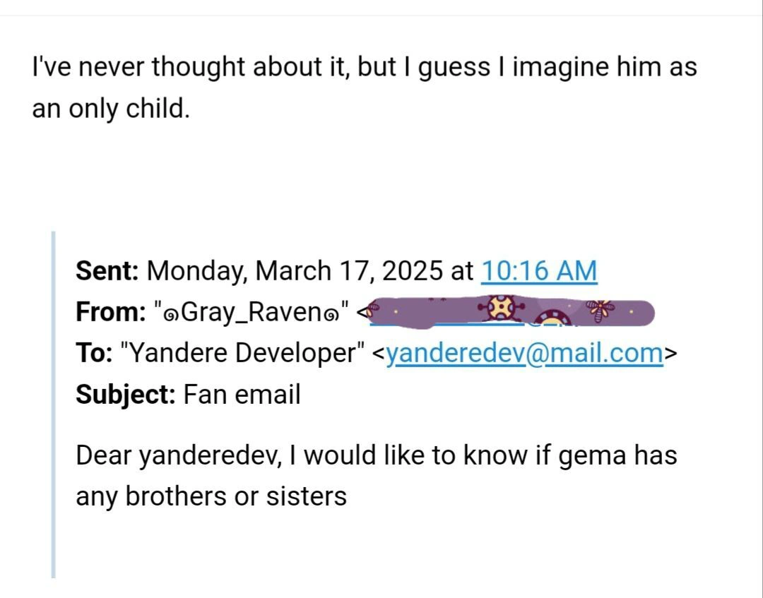Click the spiral symbol before Gray_Raven

pos(170,313)
